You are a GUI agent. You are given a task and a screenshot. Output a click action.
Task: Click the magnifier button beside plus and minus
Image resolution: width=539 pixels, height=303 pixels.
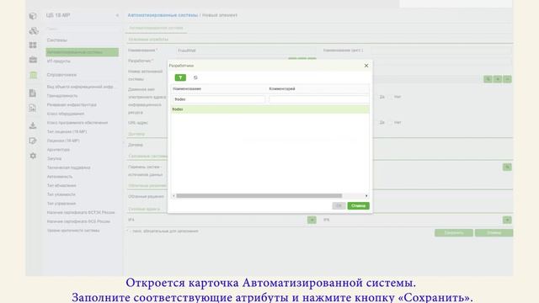pyautogui.click(x=488, y=79)
